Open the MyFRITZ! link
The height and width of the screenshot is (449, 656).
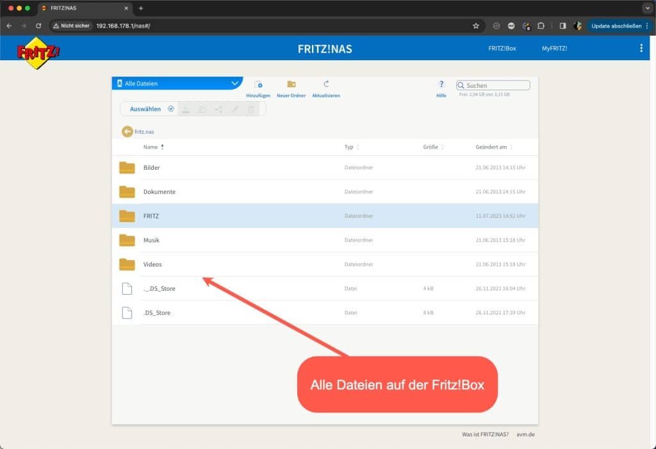pos(553,48)
